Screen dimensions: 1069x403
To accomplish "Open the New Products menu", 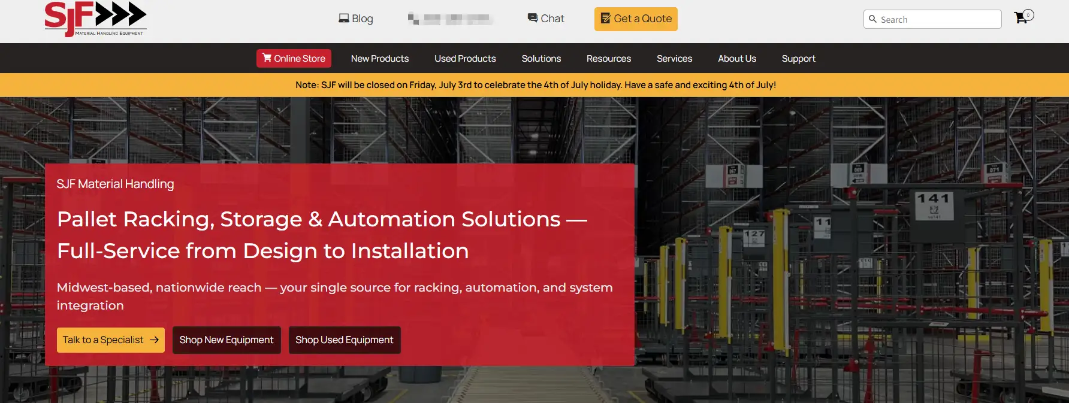I will [x=380, y=58].
